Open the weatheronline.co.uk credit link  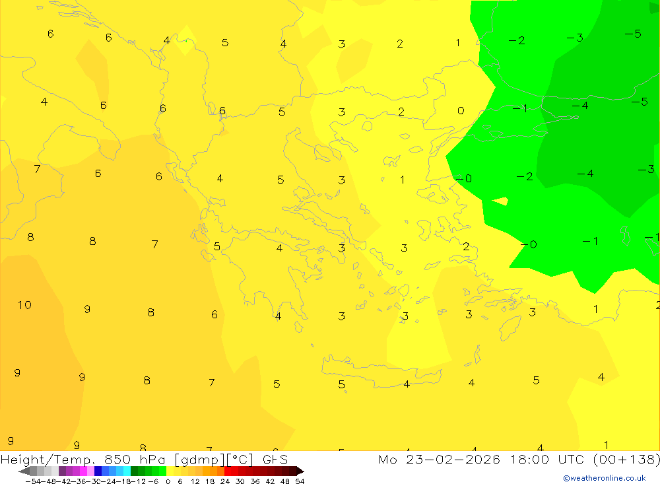click(605, 478)
